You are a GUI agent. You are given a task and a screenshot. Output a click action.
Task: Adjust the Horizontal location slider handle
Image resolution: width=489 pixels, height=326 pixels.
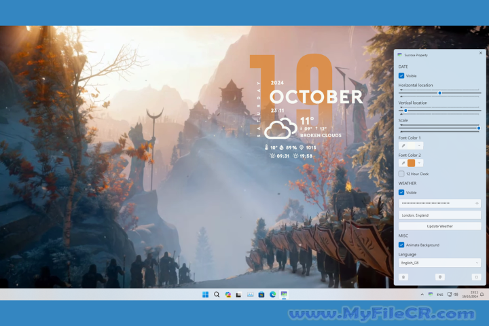pyautogui.click(x=439, y=93)
